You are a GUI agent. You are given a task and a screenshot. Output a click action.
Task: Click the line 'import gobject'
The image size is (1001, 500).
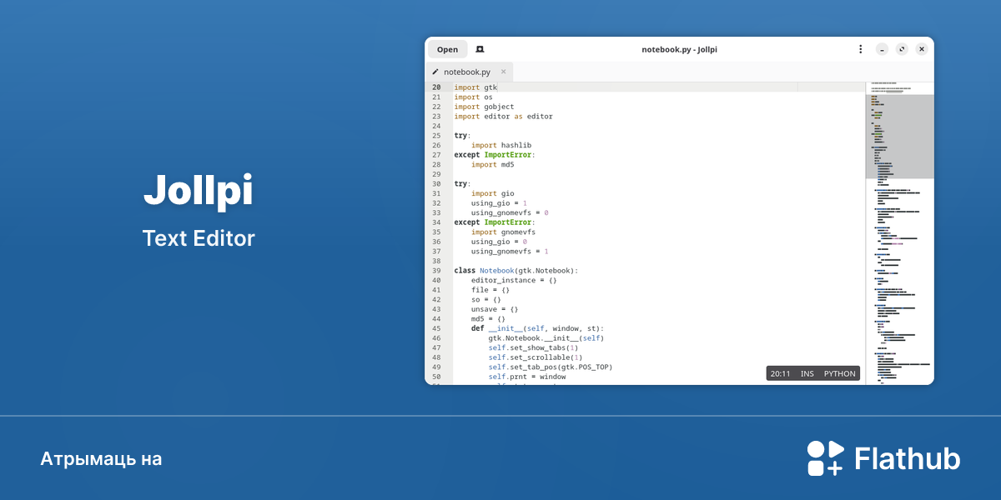pyautogui.click(x=484, y=107)
